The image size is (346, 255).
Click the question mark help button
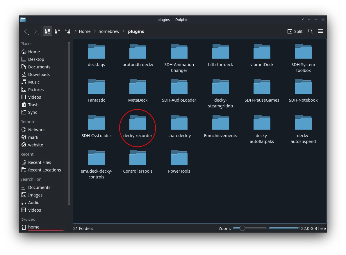(302, 20)
